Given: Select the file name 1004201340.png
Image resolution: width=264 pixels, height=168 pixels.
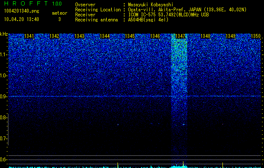Looking at the screenshot, I should [x=22, y=11].
